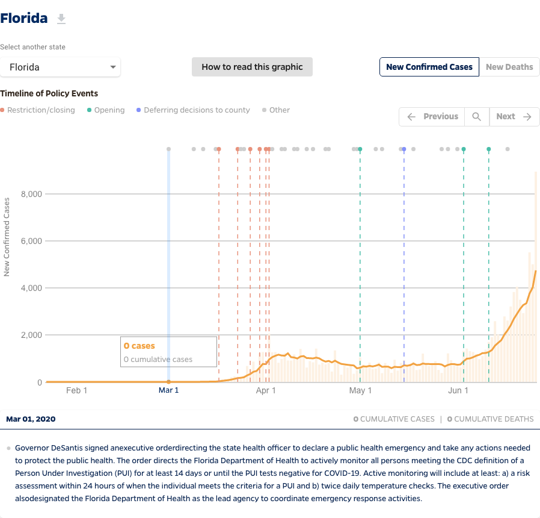Click the Other legend gray dot
The height and width of the screenshot is (518, 540).
[265, 110]
